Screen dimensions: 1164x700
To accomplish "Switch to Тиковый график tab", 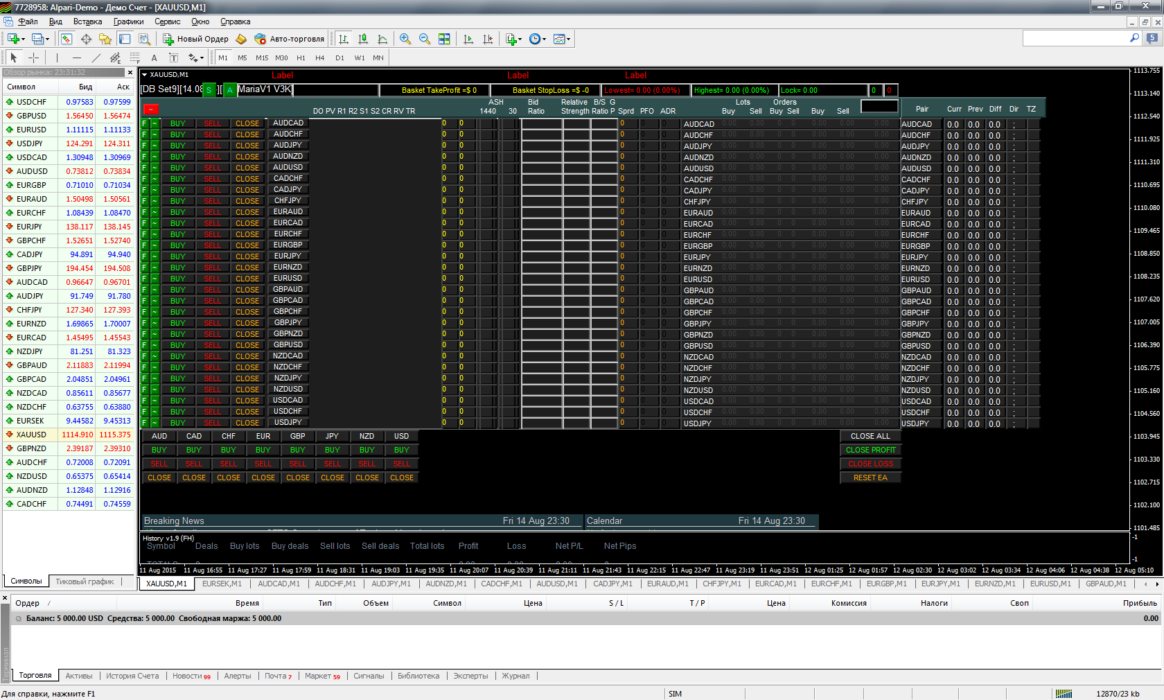I will click(x=85, y=581).
